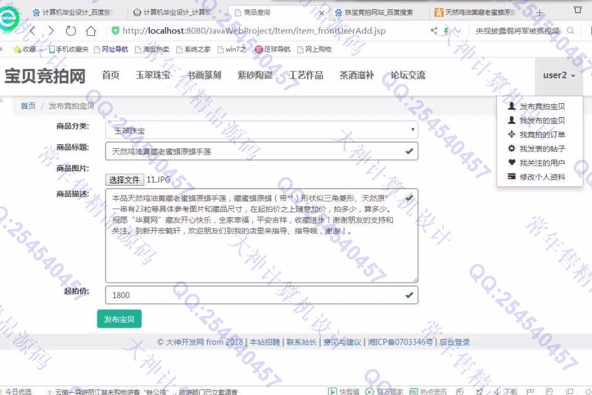Click the share icon in the address bar
Screen dimensions: 592x395
(434, 31)
